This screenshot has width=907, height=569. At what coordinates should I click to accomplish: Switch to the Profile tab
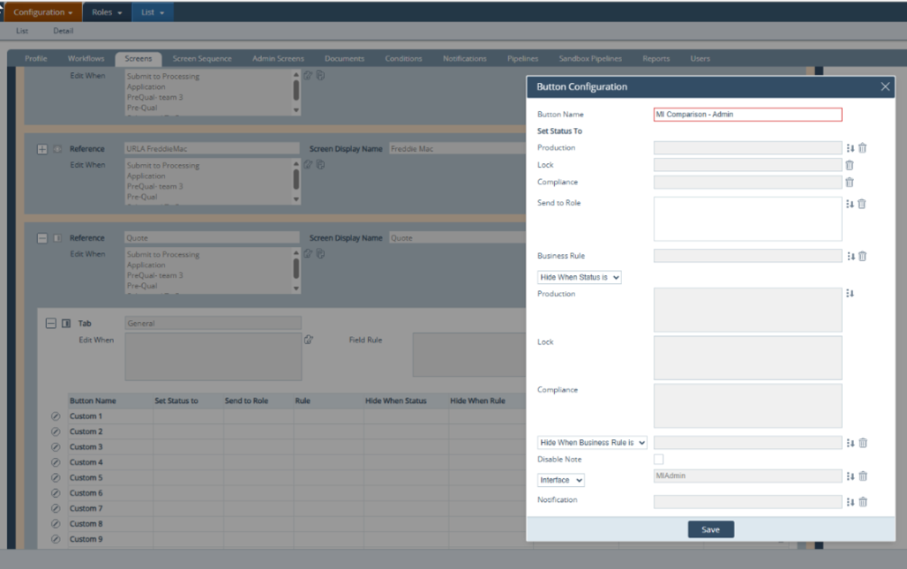pos(36,58)
